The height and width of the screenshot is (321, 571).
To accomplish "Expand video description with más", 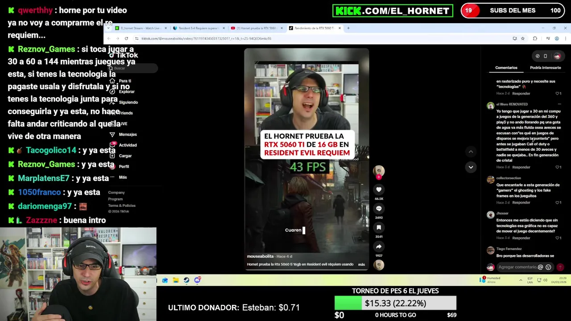I will (x=361, y=264).
